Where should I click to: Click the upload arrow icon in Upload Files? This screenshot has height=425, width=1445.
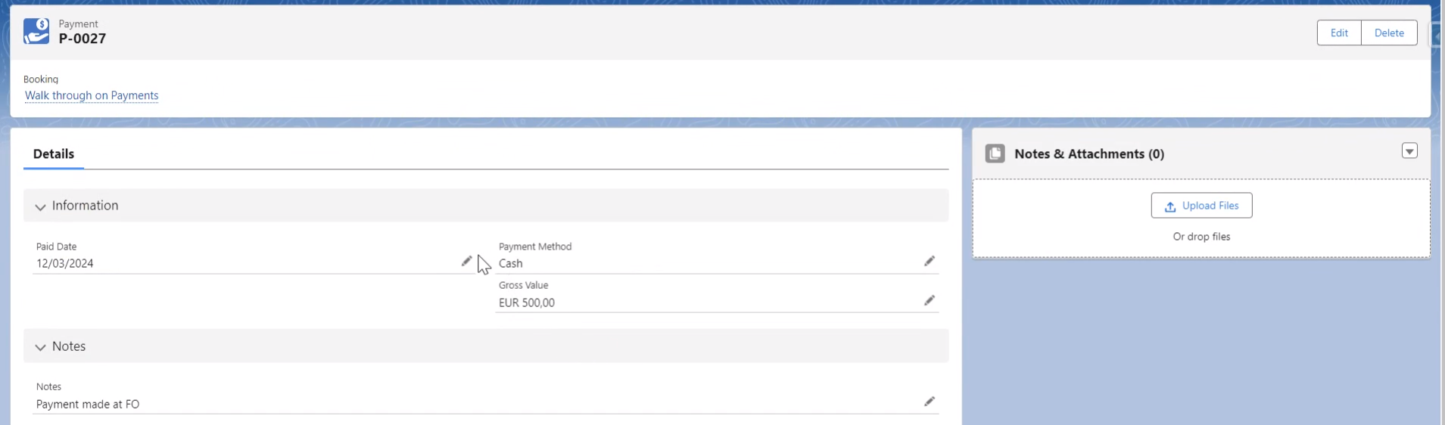pos(1170,206)
